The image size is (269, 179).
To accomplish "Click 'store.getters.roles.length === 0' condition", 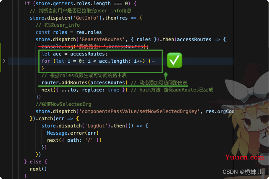I will (82, 4).
